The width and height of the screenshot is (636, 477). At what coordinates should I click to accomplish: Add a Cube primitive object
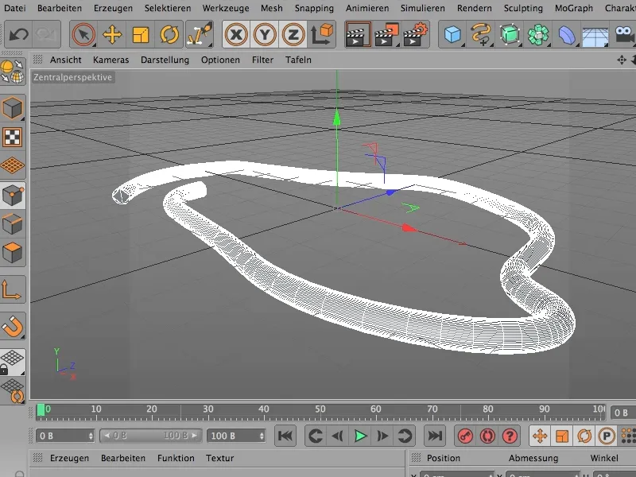tap(452, 34)
